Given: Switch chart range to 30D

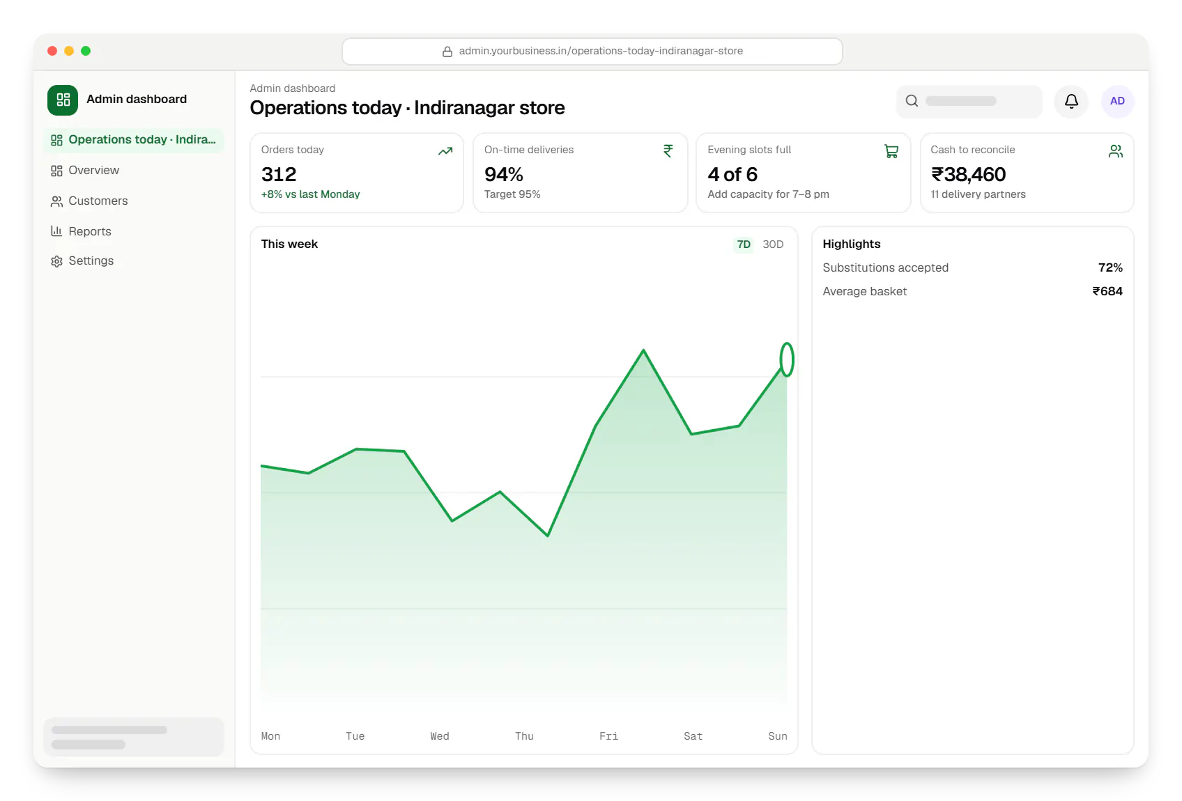Looking at the screenshot, I should point(773,244).
